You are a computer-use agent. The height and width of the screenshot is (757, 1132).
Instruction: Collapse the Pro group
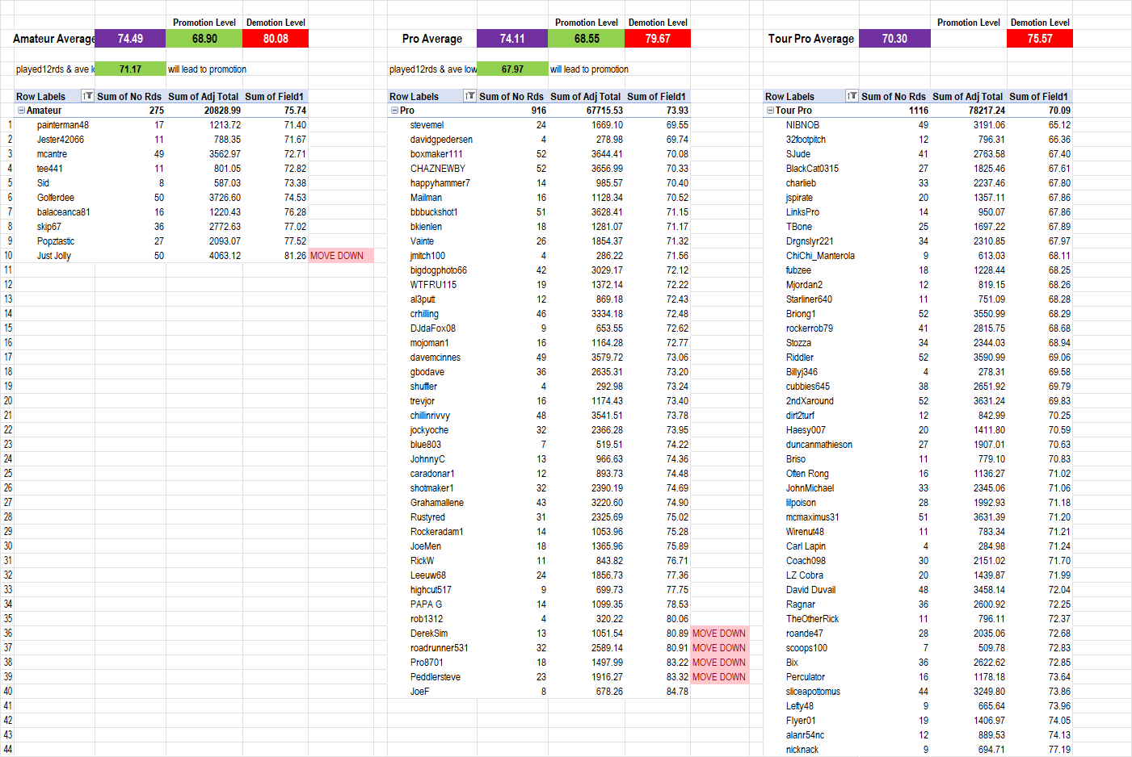point(394,111)
